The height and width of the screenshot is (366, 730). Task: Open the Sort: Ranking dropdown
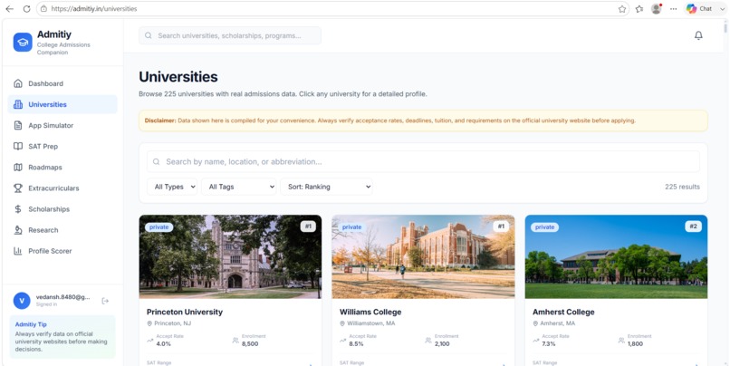tap(326, 187)
